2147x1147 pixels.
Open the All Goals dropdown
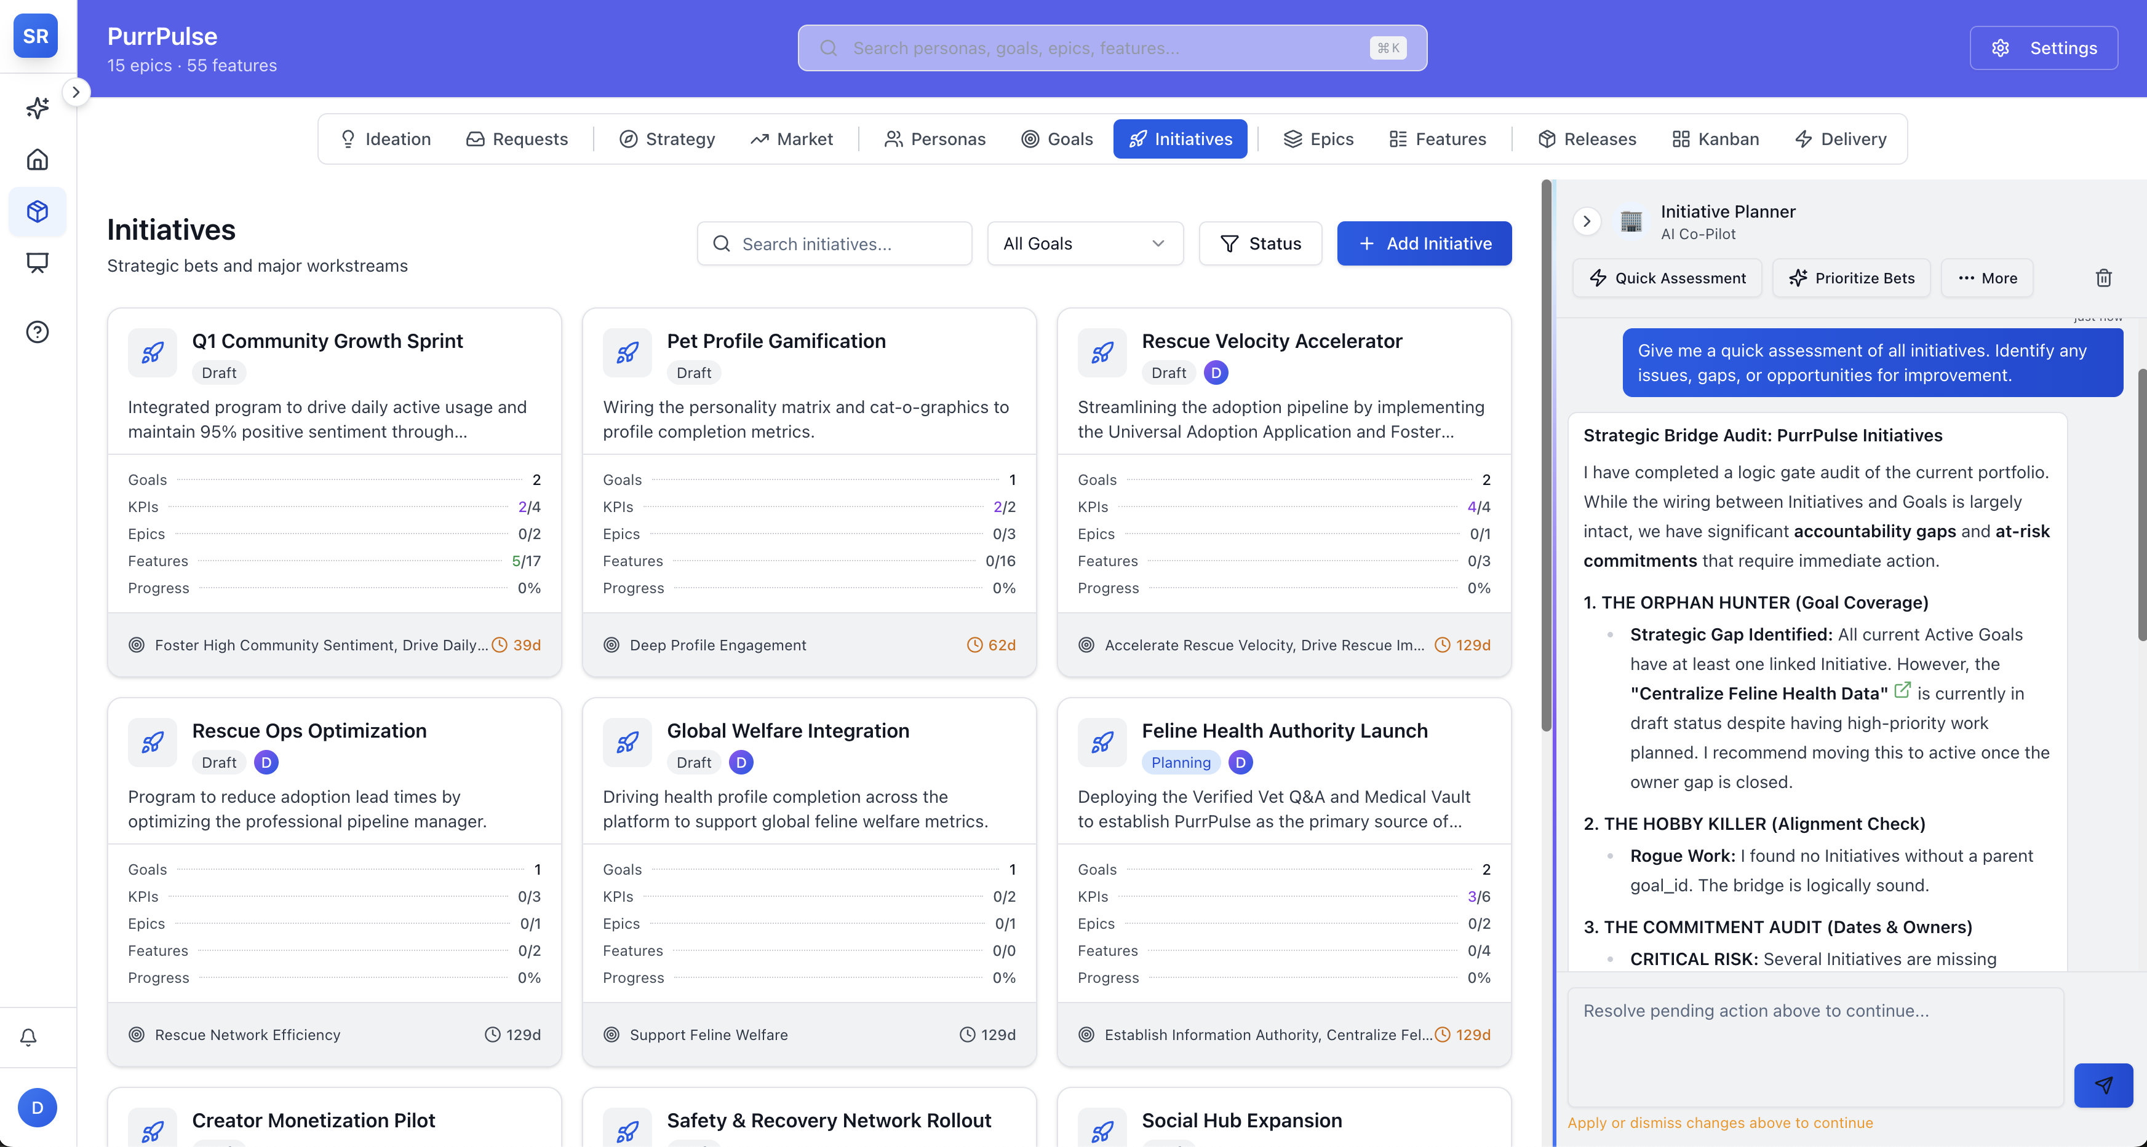[1085, 244]
